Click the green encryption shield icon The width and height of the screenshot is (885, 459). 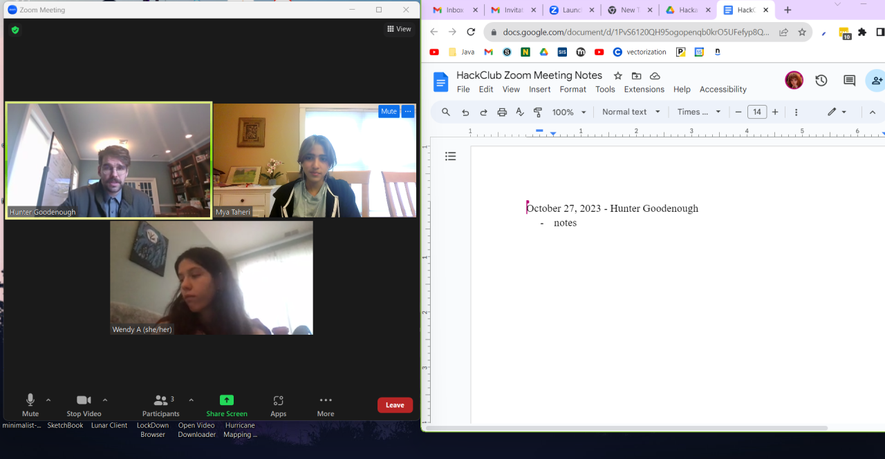(x=15, y=30)
